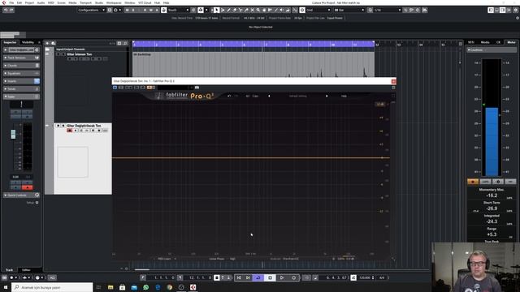Viewport: 520px width, 292px height.
Task: Expand the Equalizers inspector section
Action: pos(21,73)
